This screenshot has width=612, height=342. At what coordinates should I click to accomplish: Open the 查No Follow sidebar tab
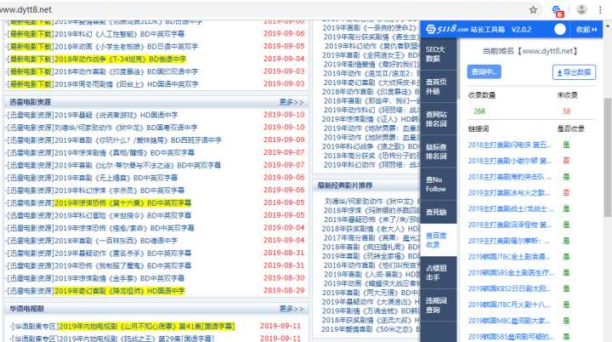(x=439, y=184)
